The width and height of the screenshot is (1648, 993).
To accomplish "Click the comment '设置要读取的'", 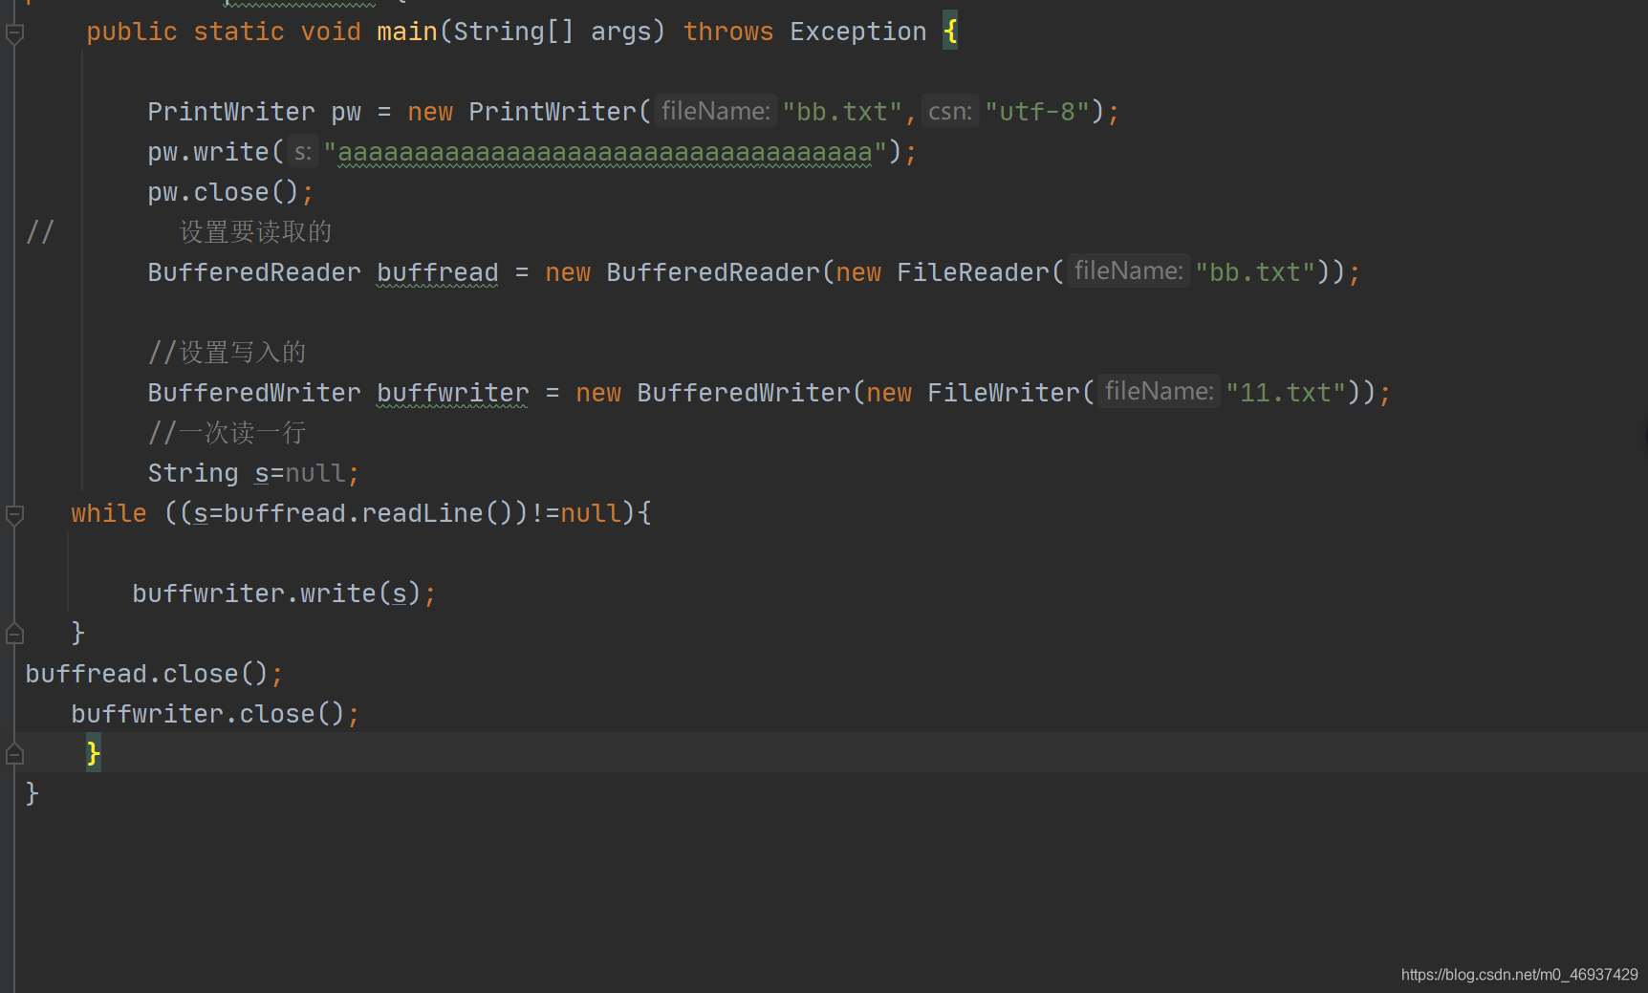I will [256, 232].
